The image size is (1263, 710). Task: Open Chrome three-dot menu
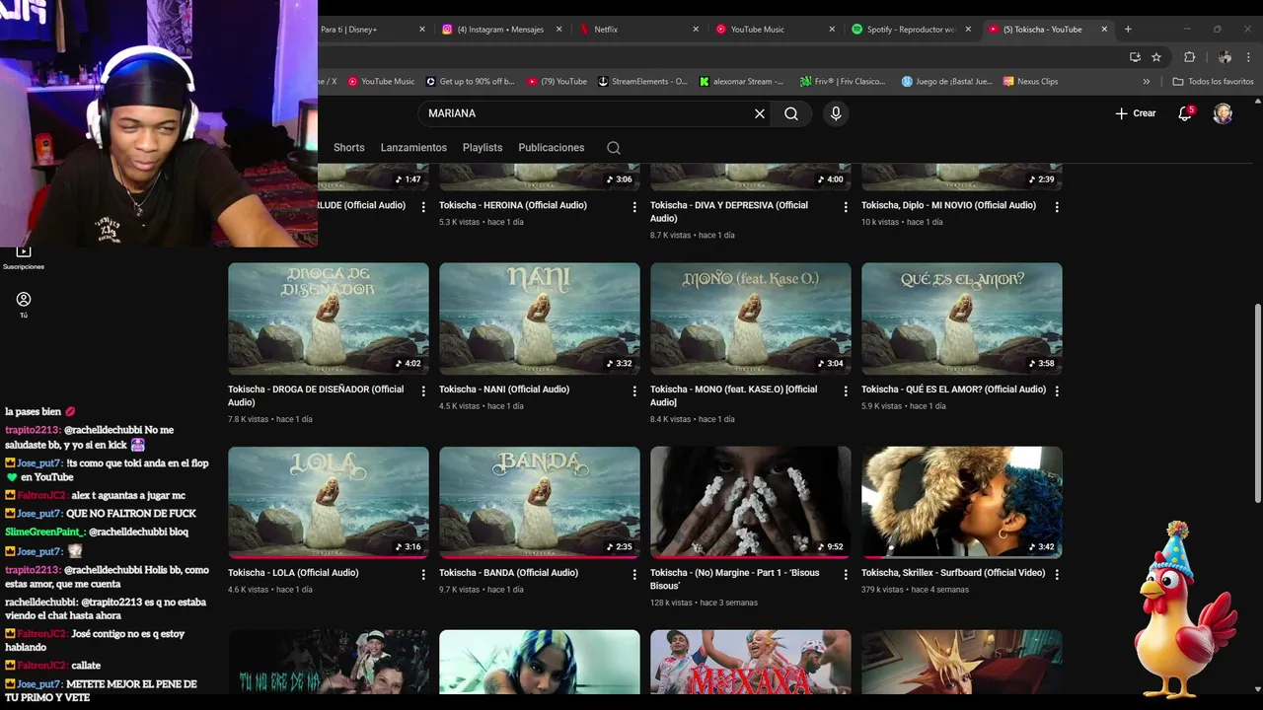coord(1249,57)
